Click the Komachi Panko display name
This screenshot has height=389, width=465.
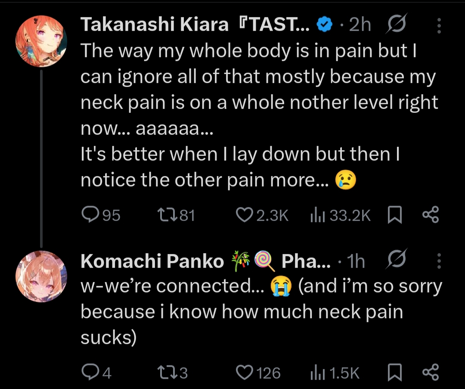pyautogui.click(x=152, y=261)
